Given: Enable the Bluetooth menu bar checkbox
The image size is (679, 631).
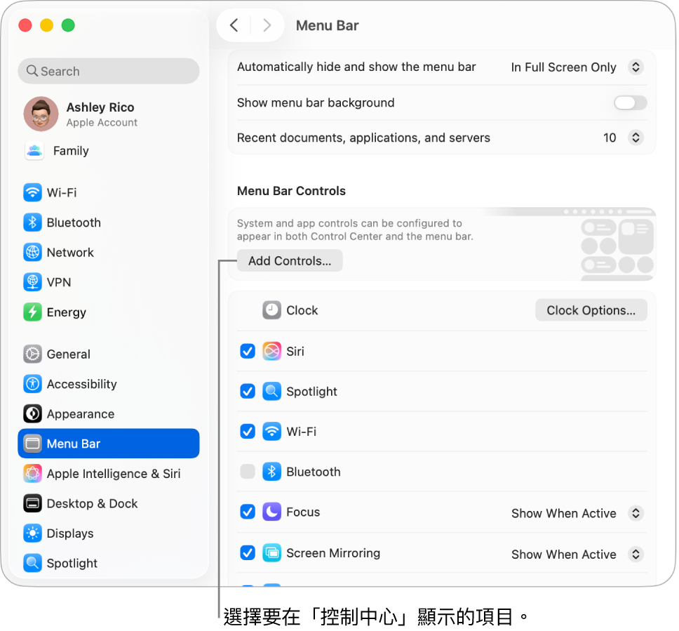Looking at the screenshot, I should [248, 472].
